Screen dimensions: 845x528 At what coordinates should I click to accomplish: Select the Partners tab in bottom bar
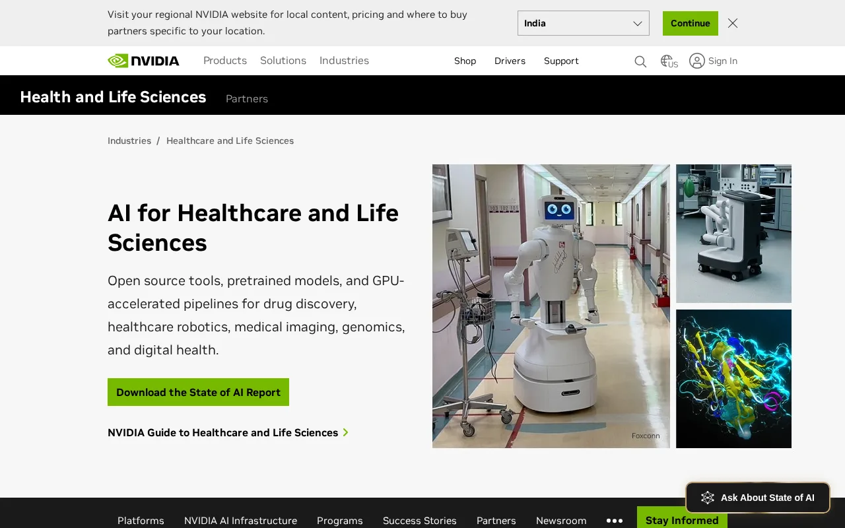tap(496, 521)
